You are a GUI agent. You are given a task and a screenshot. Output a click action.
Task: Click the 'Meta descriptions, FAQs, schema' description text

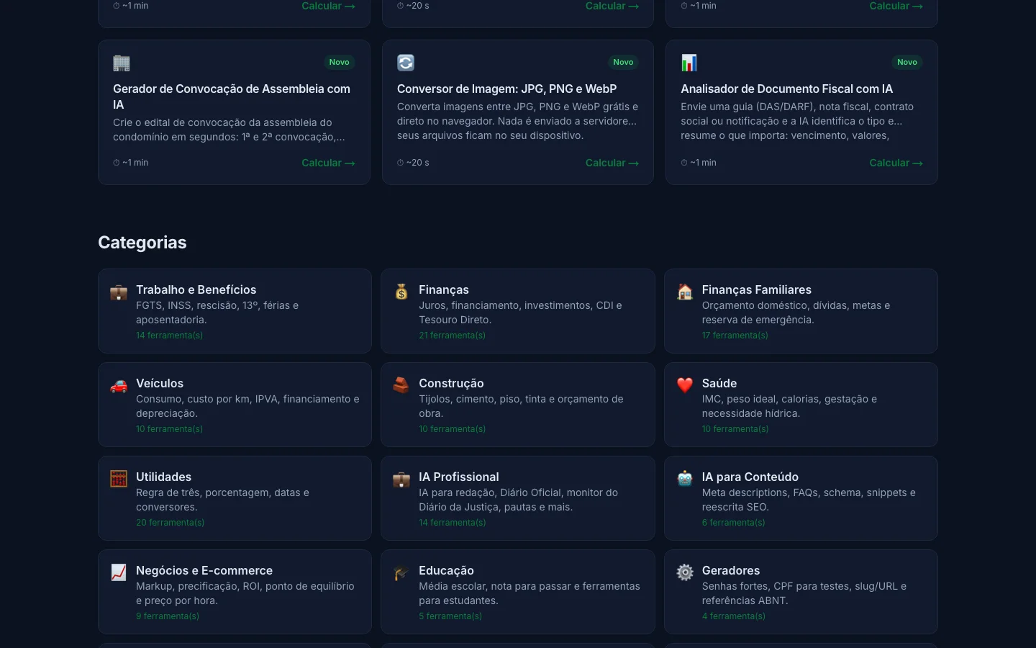coord(809,500)
